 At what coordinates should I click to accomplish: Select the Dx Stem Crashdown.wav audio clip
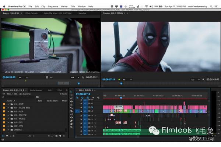point(122,130)
